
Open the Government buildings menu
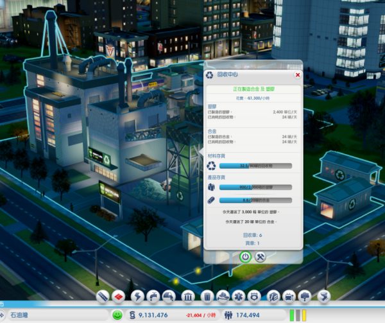tap(188, 297)
